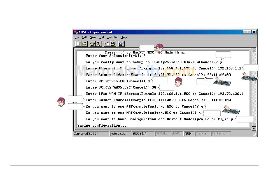Click the 'Enter VPI' prompt line

coord(118,81)
